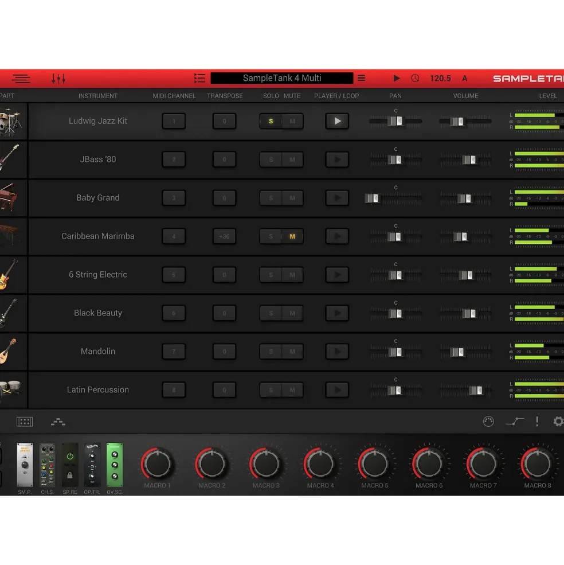Open the parts list hamburger icon
This screenshot has width=564, height=565.
tap(21, 78)
